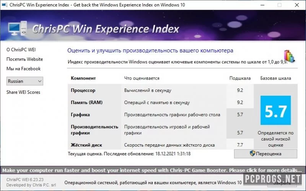This screenshot has height=191, width=306.
Task: Click the Подшкала column header
Action: point(240,78)
